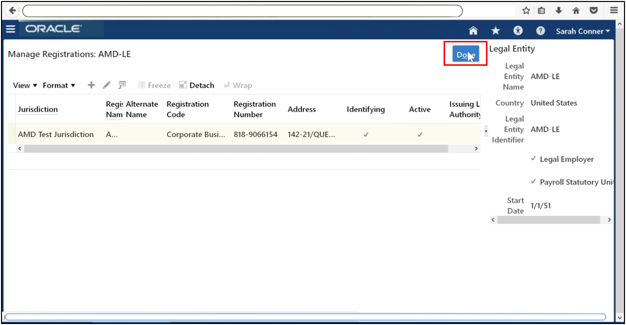Click the Detach table icon
This screenshot has height=325, width=626.
click(196, 85)
